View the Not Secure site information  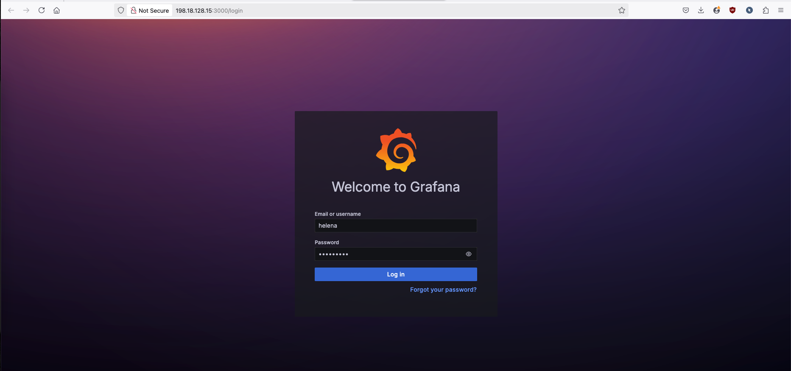[150, 11]
